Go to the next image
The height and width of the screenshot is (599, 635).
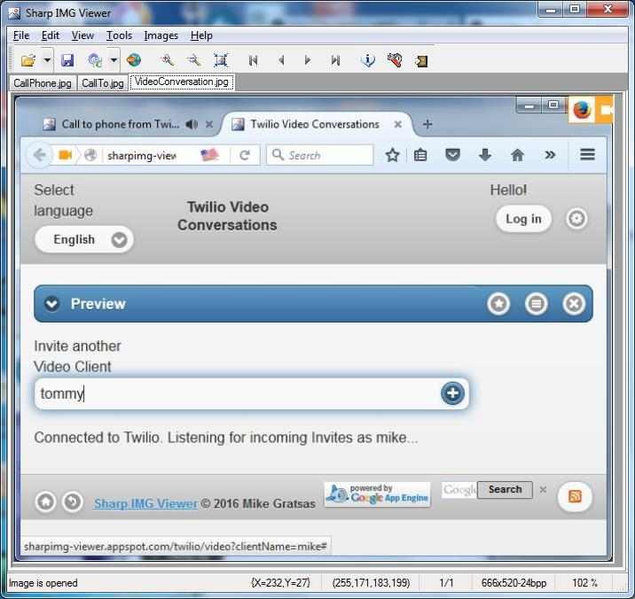pos(308,60)
